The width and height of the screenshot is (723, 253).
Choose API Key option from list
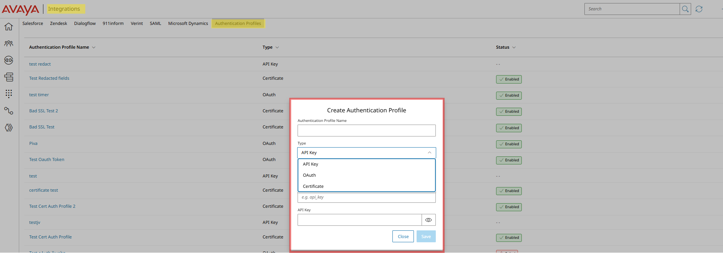pyautogui.click(x=367, y=164)
